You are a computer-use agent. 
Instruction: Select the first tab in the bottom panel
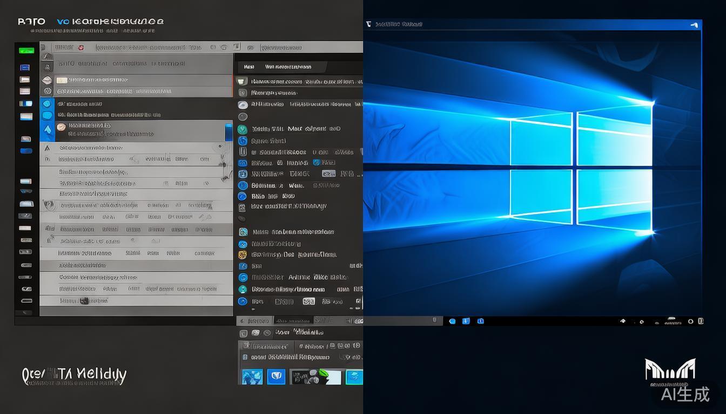coord(254,321)
